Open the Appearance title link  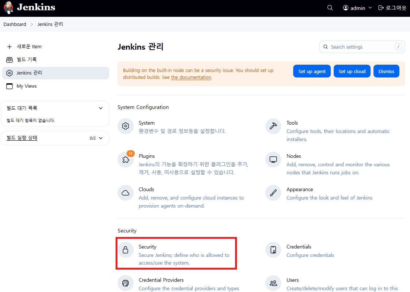pos(300,189)
